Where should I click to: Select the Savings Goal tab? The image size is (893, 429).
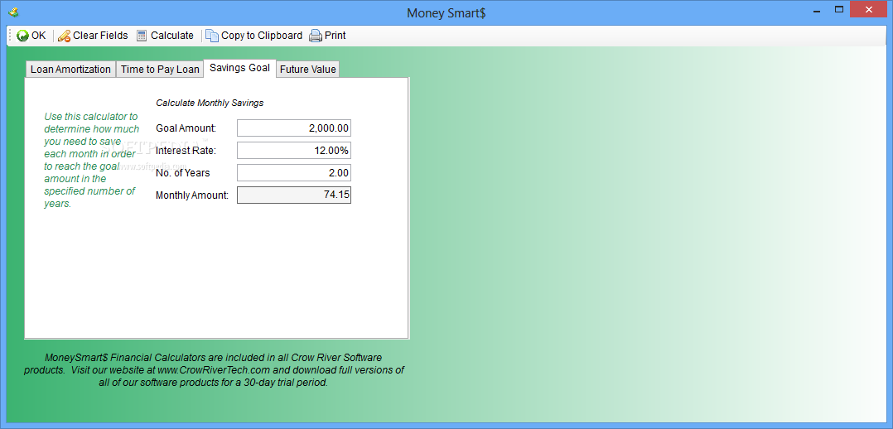pos(239,68)
